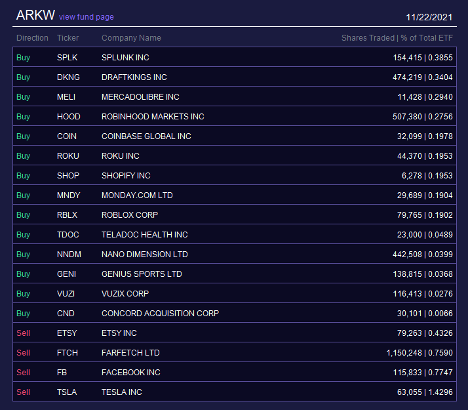Click MERCADOLIBRE INC name

(140, 96)
